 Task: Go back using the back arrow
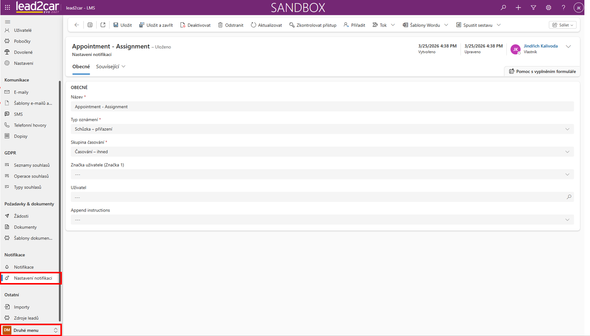click(77, 25)
